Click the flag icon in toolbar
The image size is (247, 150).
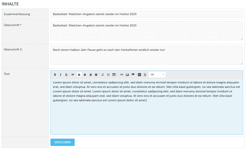click(133, 75)
